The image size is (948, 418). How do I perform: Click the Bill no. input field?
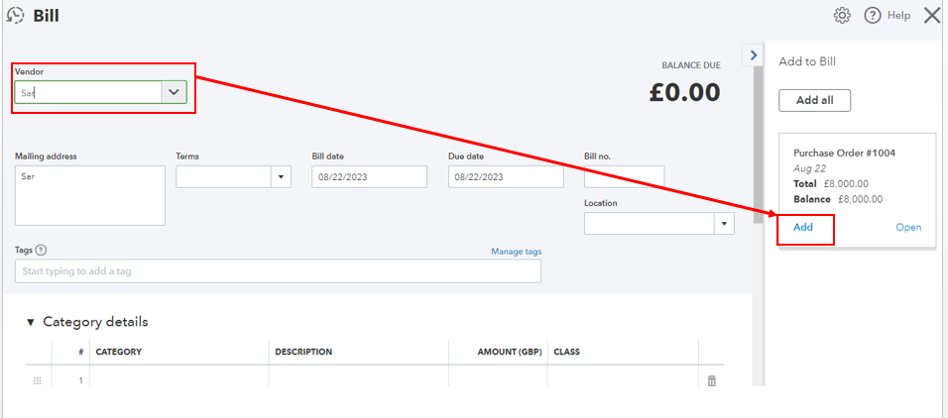pos(624,176)
